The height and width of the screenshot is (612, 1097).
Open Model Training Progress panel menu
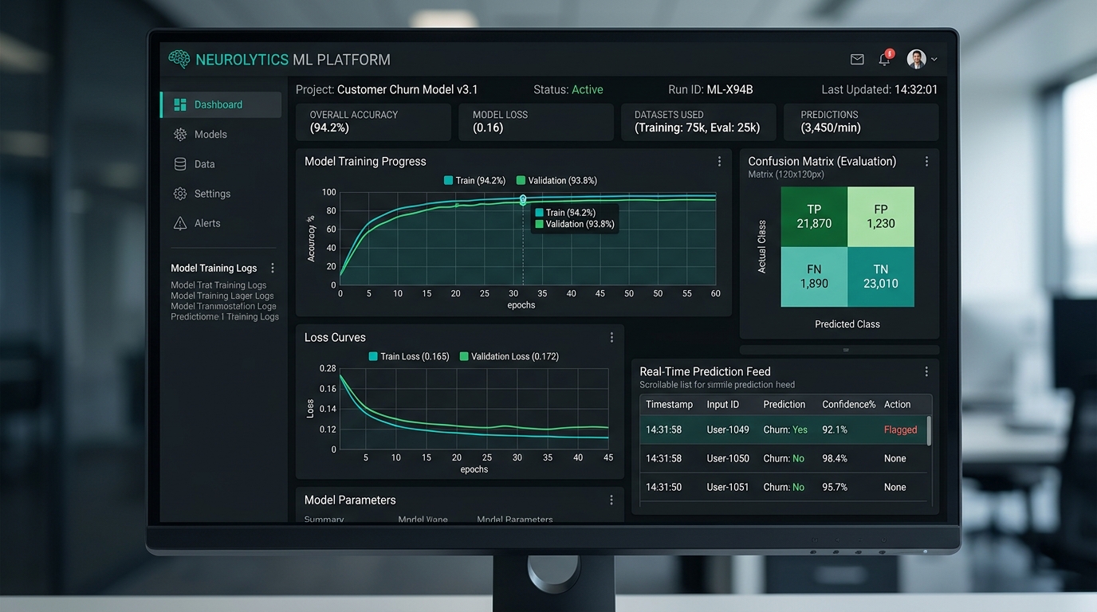719,162
